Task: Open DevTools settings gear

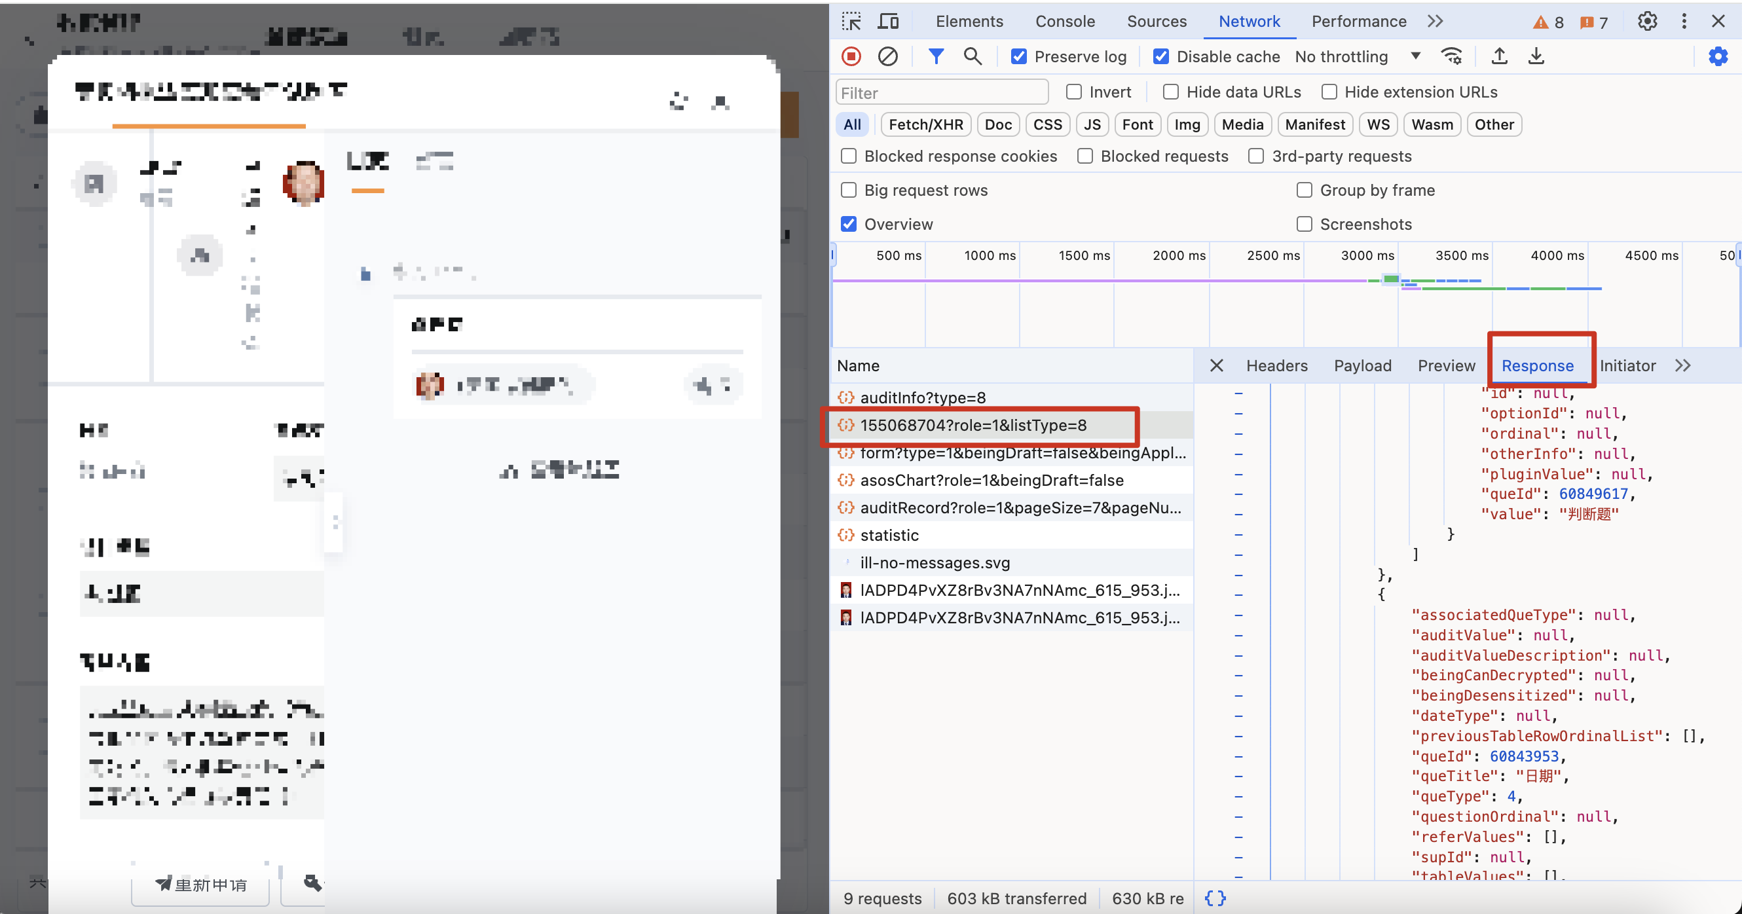Action: (1647, 22)
